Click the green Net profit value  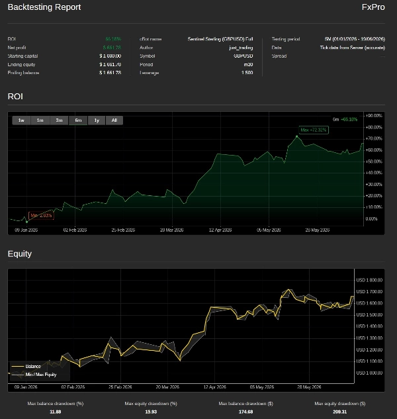112,48
